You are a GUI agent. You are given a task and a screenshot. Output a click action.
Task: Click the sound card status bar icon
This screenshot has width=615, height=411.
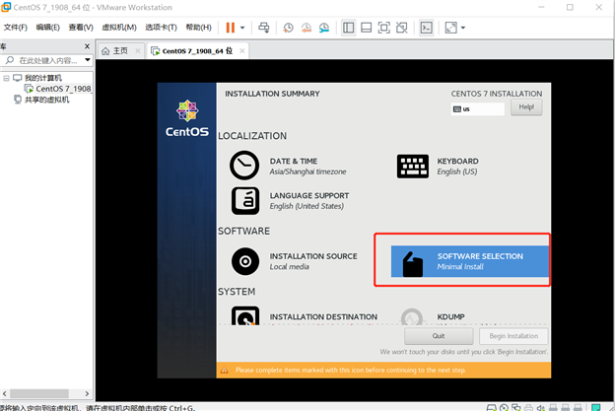pos(541,408)
